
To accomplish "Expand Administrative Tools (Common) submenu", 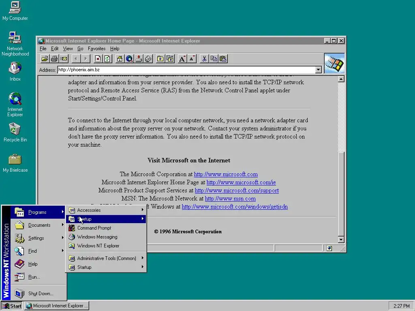I will 106,258.
